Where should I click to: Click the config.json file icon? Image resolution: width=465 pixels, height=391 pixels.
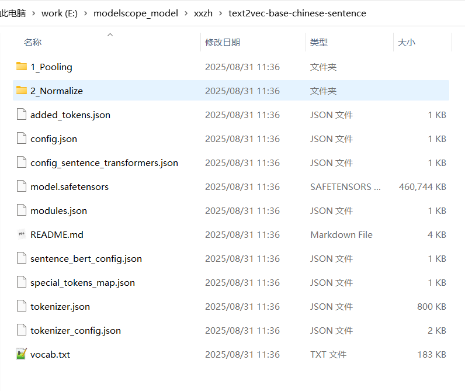[22, 139]
